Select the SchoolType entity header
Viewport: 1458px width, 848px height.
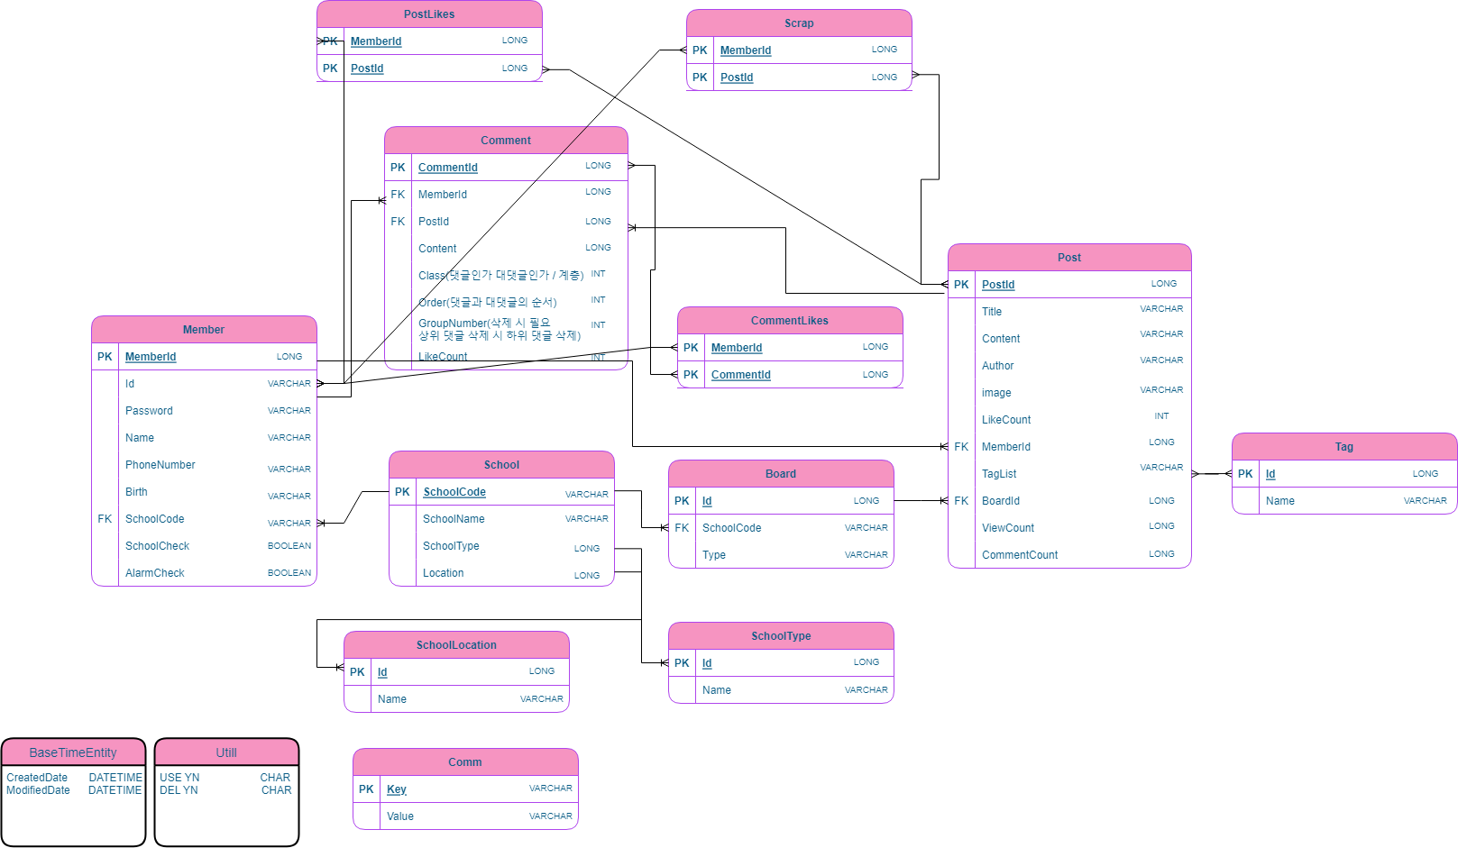(x=780, y=635)
